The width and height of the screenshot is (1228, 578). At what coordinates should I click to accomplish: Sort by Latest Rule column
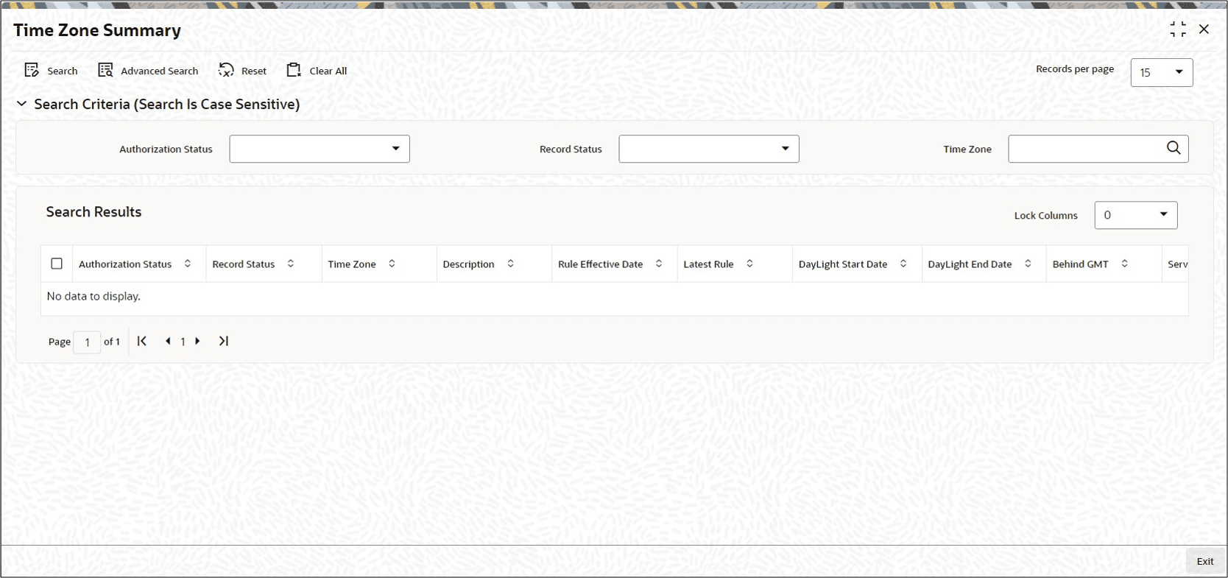(x=749, y=264)
